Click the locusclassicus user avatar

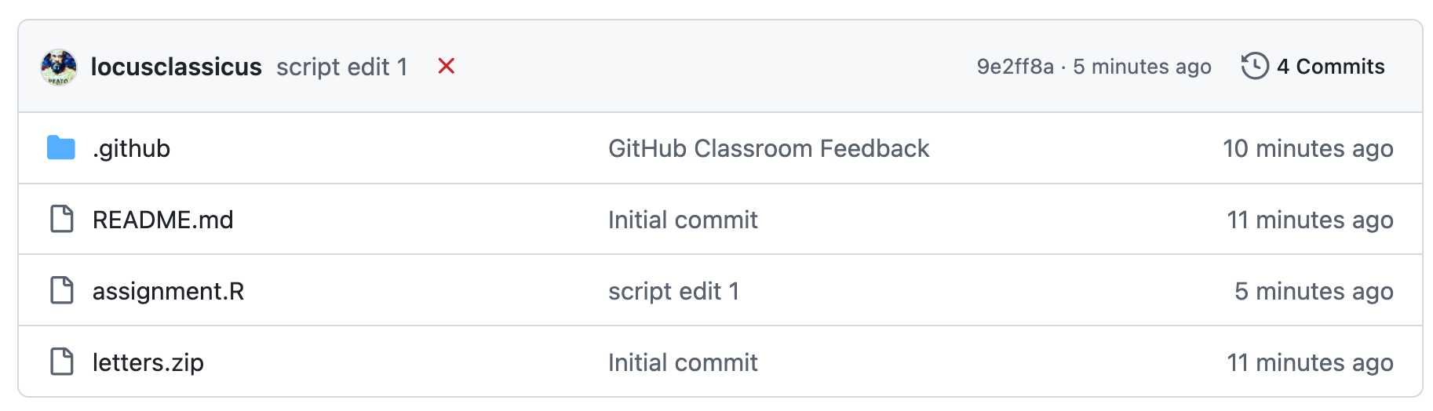coord(59,67)
